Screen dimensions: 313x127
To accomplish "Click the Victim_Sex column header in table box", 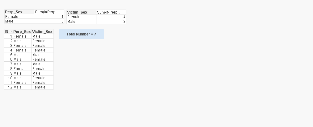I will pyautogui.click(x=42, y=32).
